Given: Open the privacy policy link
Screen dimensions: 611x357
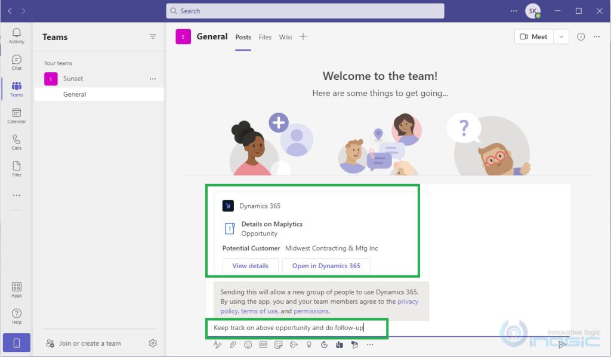Looking at the screenshot, I should [x=408, y=302].
